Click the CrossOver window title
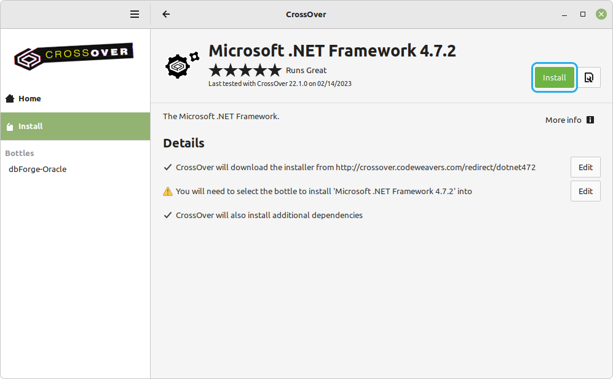The image size is (613, 379). 306,15
